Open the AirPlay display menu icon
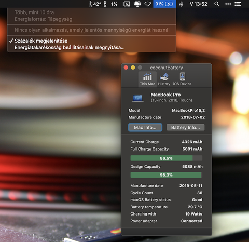Screen dimensions: 249x242 coord(137,4)
